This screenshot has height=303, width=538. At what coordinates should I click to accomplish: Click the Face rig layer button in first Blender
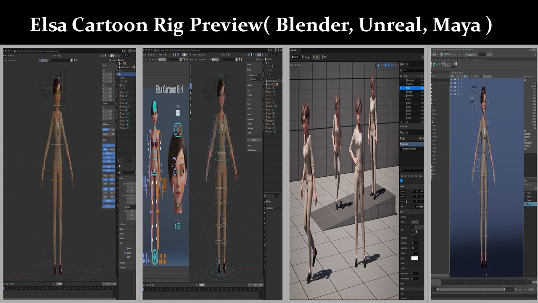[x=108, y=146]
